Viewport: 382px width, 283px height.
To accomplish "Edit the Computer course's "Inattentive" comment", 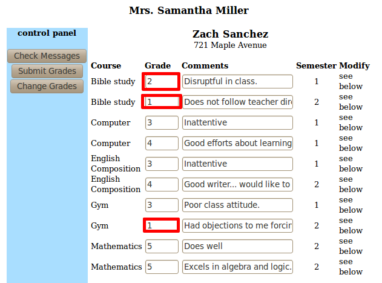I will (237, 122).
